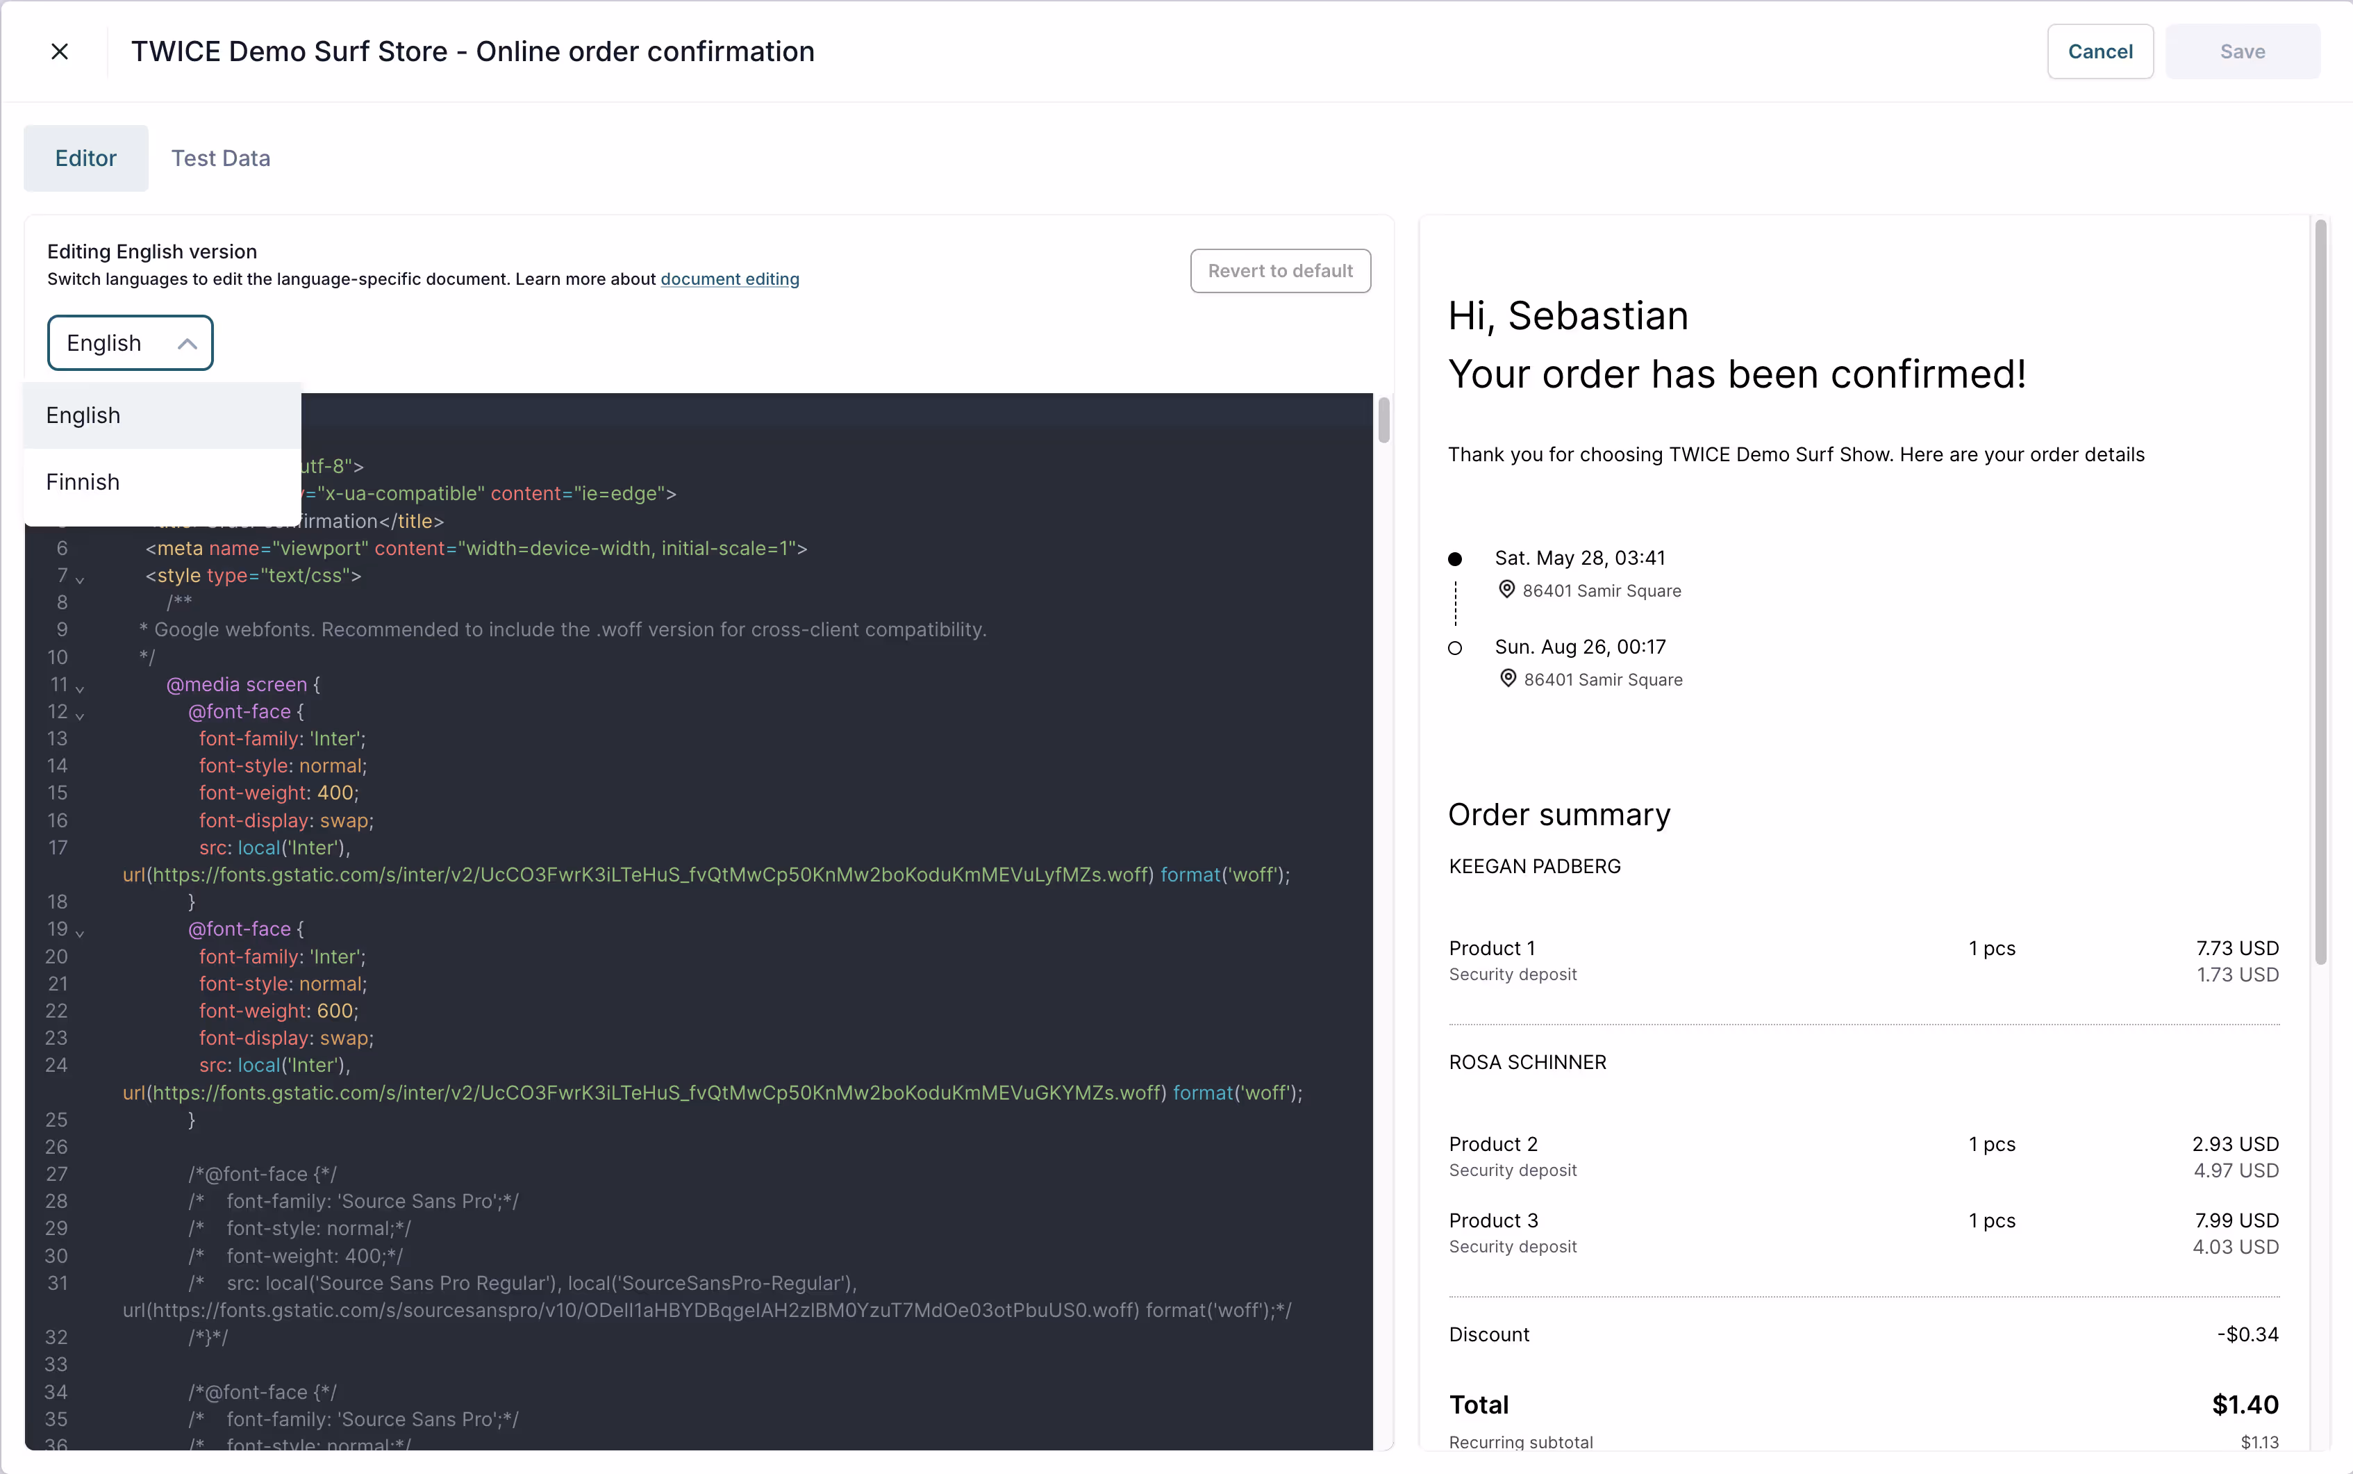The image size is (2353, 1474).
Task: Click hollow end-time timeline dot
Action: pos(1454,648)
